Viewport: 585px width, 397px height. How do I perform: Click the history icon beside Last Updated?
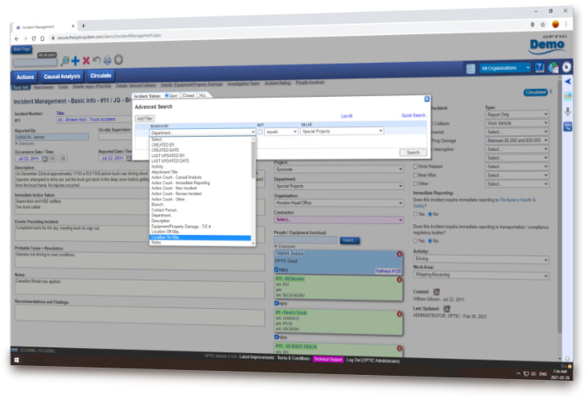click(x=446, y=309)
